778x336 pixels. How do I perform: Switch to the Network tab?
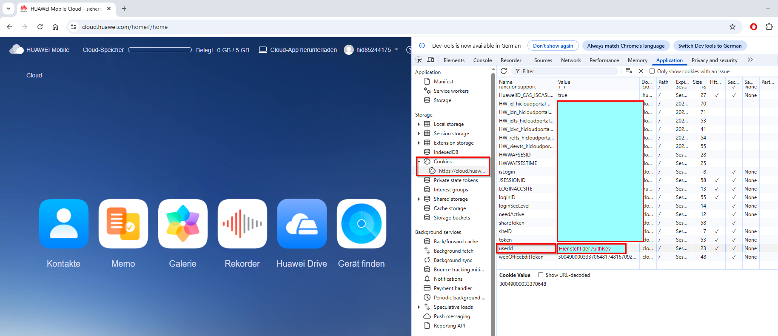pos(570,60)
